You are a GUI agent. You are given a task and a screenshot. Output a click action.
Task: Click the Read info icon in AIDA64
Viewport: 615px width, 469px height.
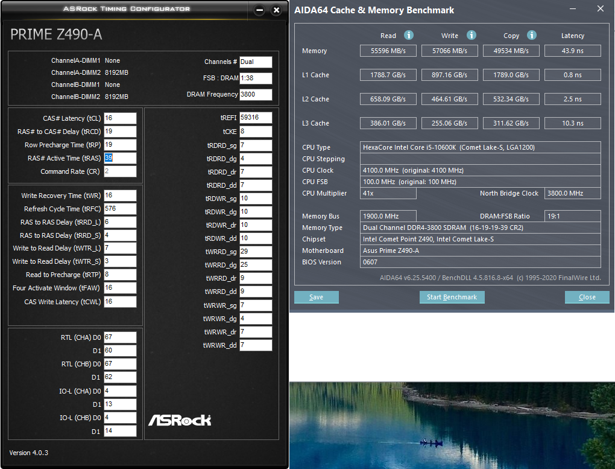[409, 36]
